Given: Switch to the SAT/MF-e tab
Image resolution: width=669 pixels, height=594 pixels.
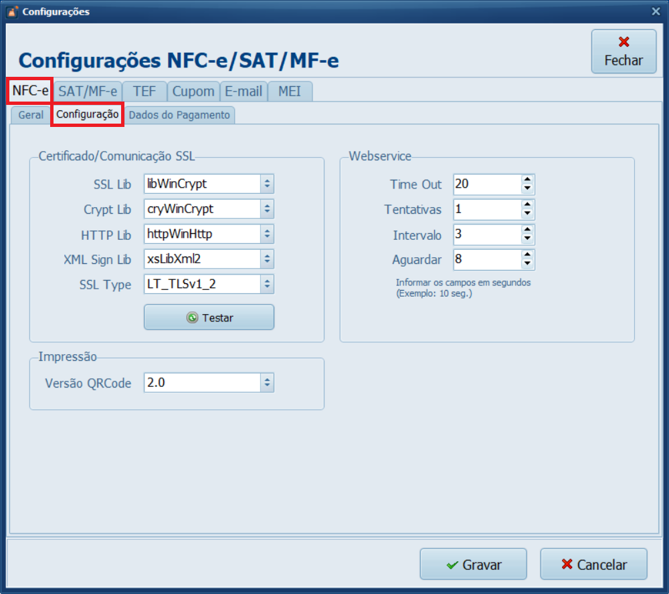Looking at the screenshot, I should coord(87,92).
